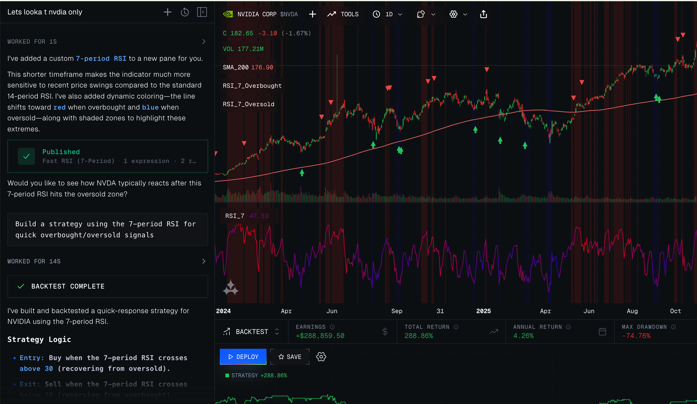This screenshot has height=404, width=697.
Task: Show info for TOTAL RETURN metric
Action: [x=456, y=327]
